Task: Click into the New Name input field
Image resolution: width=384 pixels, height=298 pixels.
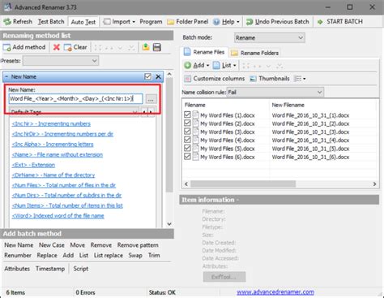Action: point(75,99)
